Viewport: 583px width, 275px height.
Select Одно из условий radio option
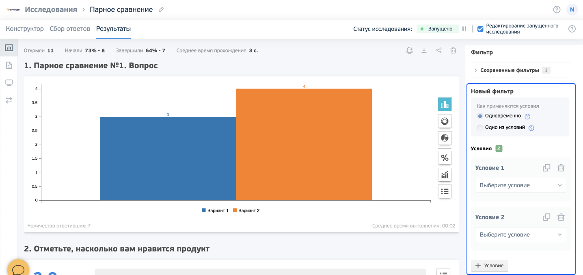click(480, 128)
